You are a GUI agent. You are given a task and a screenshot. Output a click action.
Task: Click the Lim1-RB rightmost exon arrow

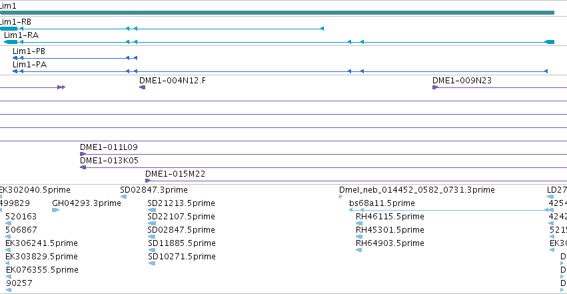(322, 29)
